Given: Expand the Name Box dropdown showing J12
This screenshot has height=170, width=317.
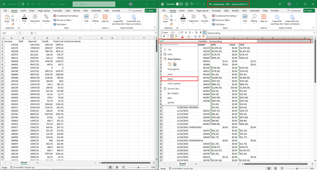Looking at the screenshot, I should pyautogui.click(x=16, y=33).
